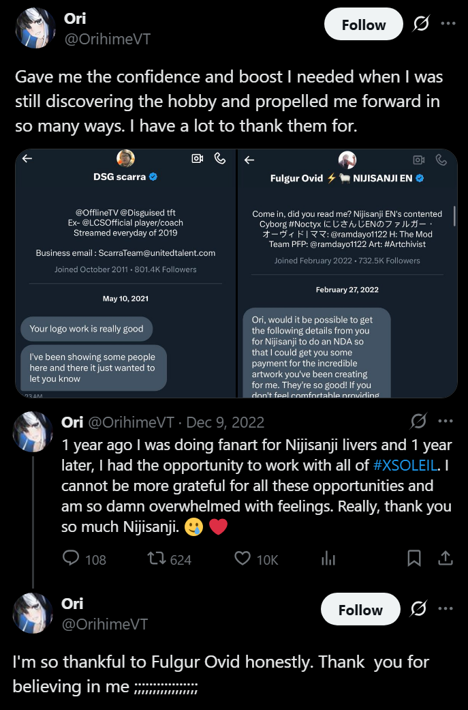Image resolution: width=468 pixels, height=710 pixels.
Task: Click the retweet icon showing 624
Action: (x=157, y=559)
